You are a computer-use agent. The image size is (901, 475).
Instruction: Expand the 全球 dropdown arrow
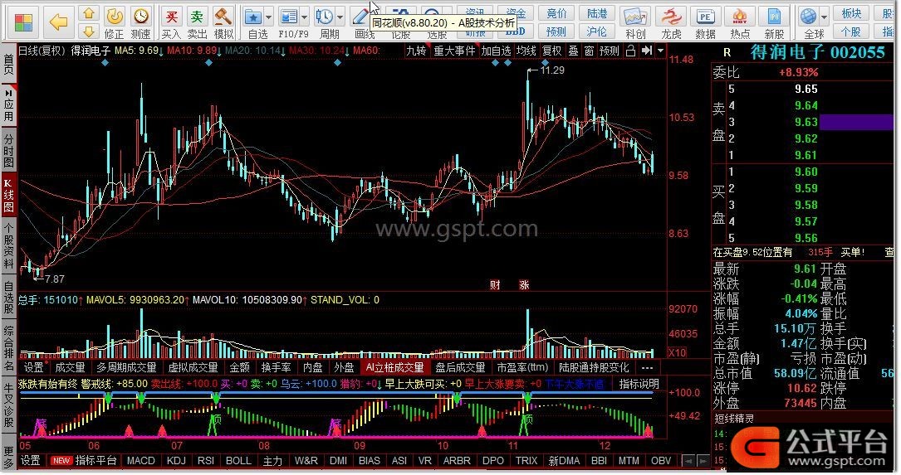825,17
